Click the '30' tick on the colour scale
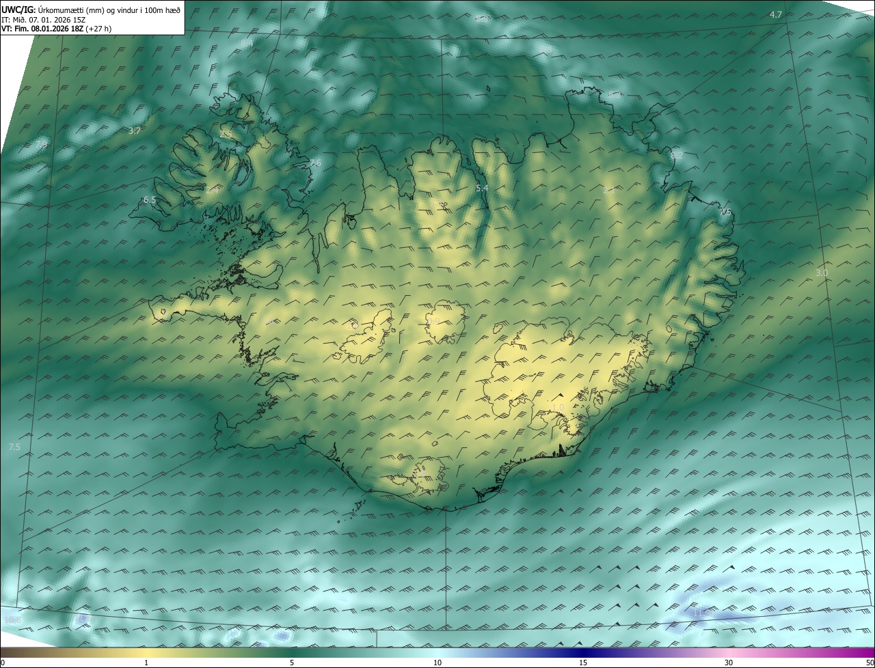 (729, 663)
